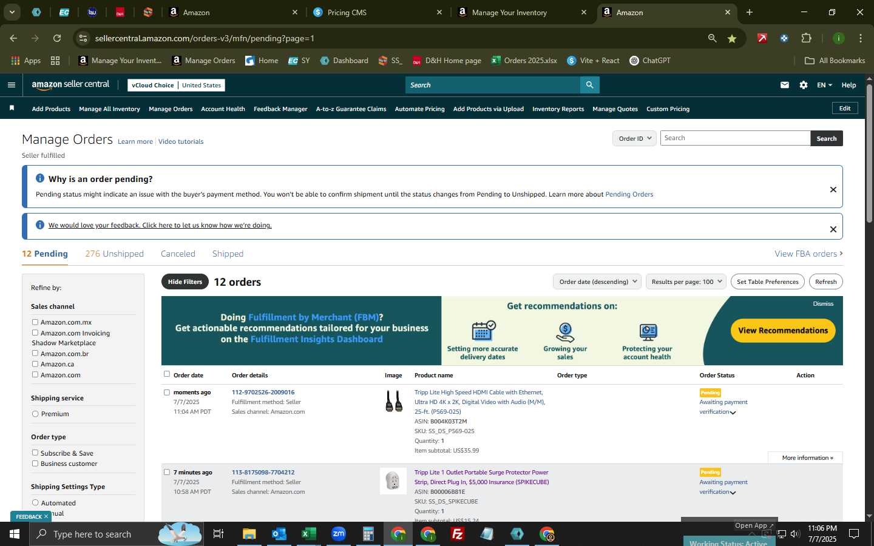Switch to the Canceled tab
874x546 pixels.
tap(178, 254)
